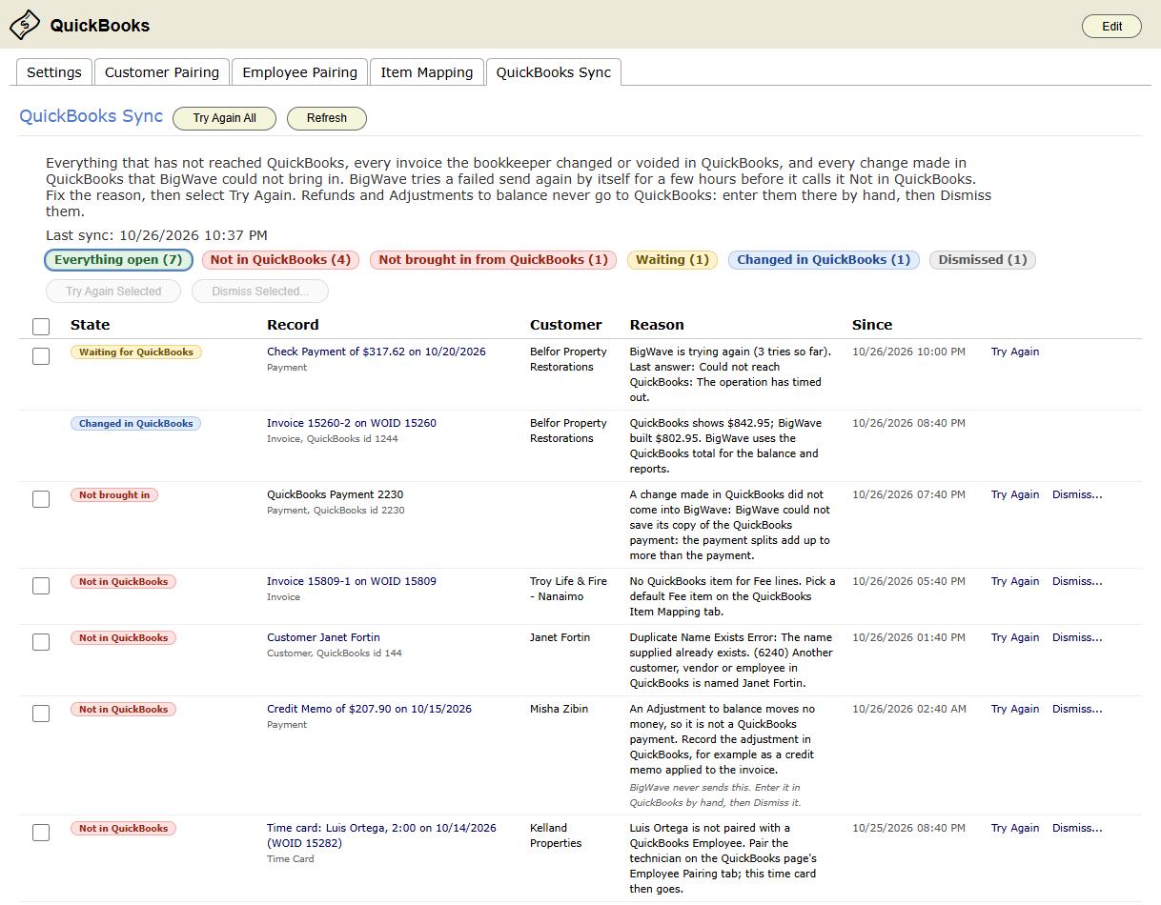Open the Item Mapping tab
The height and width of the screenshot is (905, 1161).
pos(427,72)
